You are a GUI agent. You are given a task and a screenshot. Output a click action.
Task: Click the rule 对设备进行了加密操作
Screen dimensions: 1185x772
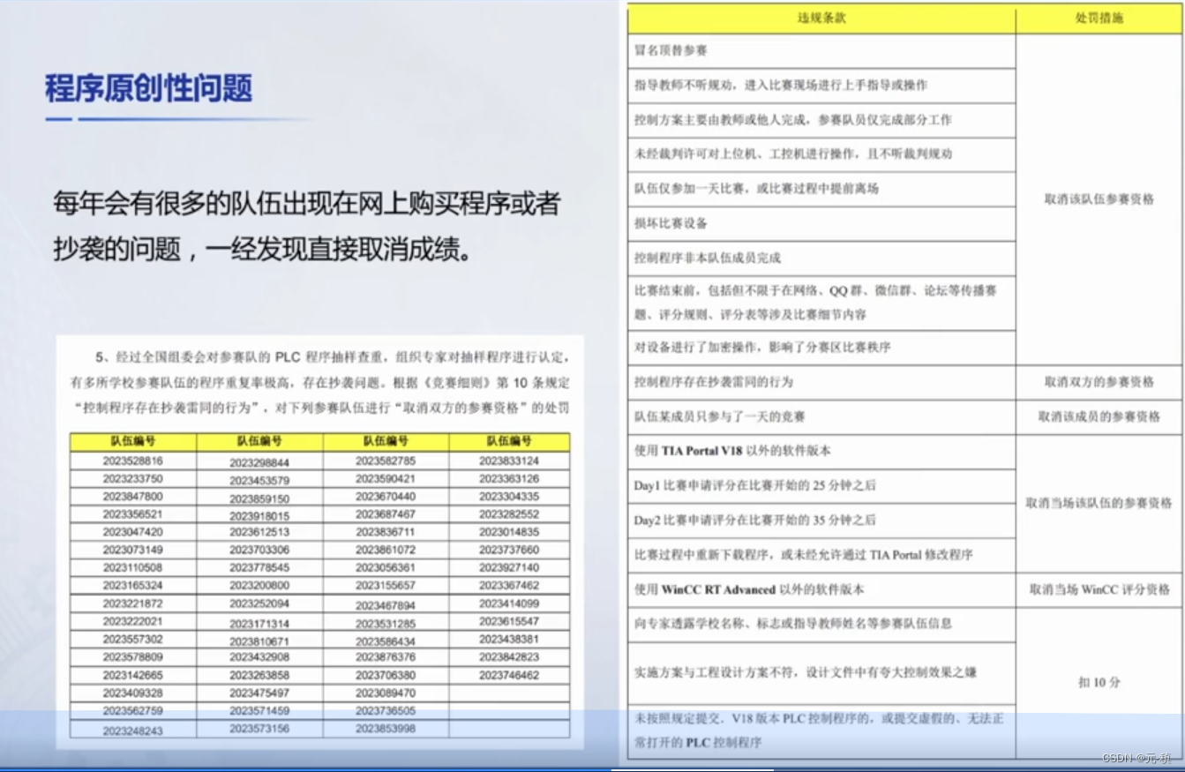(x=761, y=347)
